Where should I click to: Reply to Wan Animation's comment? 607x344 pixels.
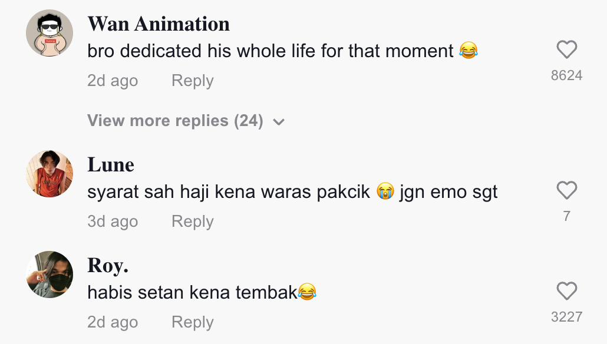tap(192, 81)
